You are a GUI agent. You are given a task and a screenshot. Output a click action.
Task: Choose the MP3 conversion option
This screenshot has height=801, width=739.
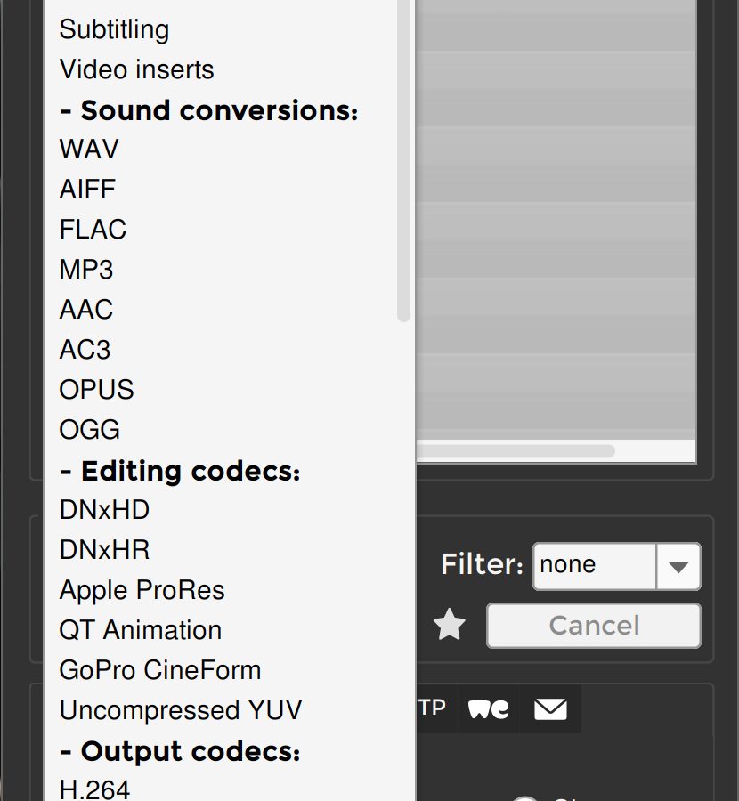coord(86,270)
